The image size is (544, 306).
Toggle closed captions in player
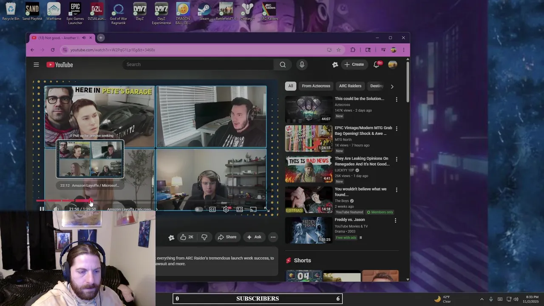212,209
